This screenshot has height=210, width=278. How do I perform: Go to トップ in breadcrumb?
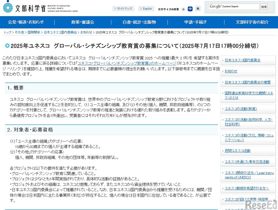tap(7, 32)
